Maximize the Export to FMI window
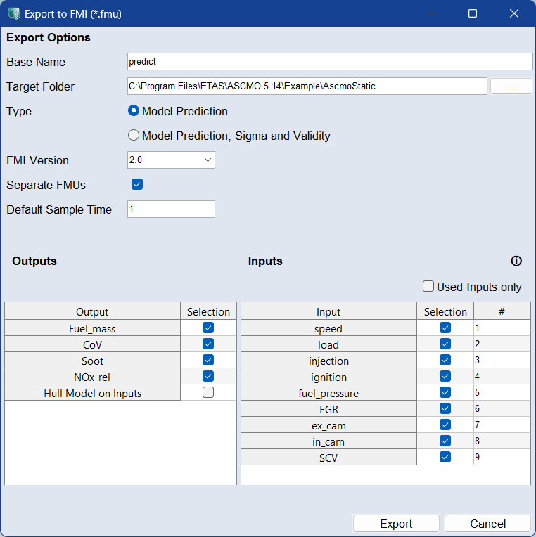The width and height of the screenshot is (536, 537). pos(473,13)
